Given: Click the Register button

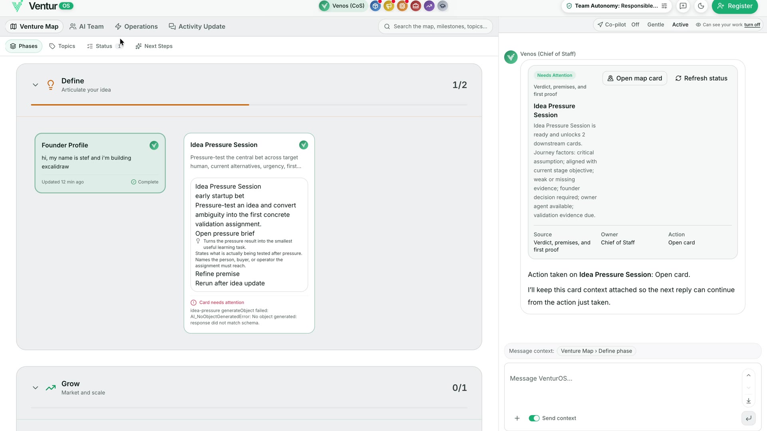Looking at the screenshot, I should (x=735, y=6).
